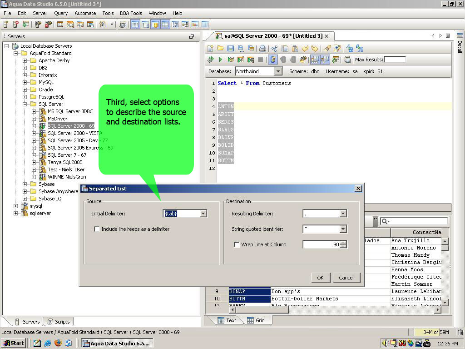This screenshot has width=465, height=349.
Task: Click the brush format icon in editor toolbar
Action: click(x=327, y=48)
